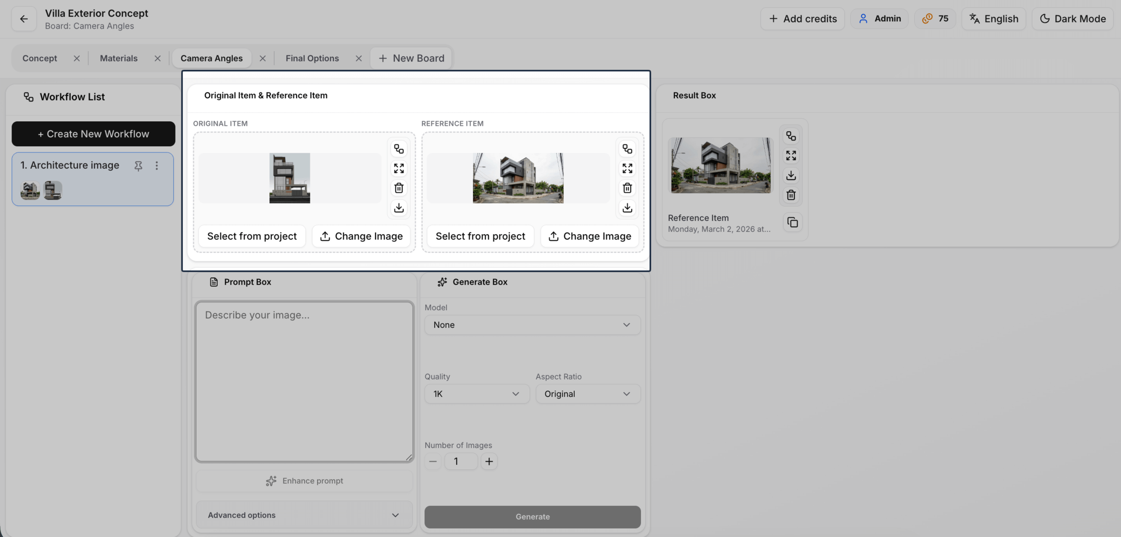The height and width of the screenshot is (537, 1121).
Task: Open the Architecture image workflow options menu
Action: tap(157, 165)
